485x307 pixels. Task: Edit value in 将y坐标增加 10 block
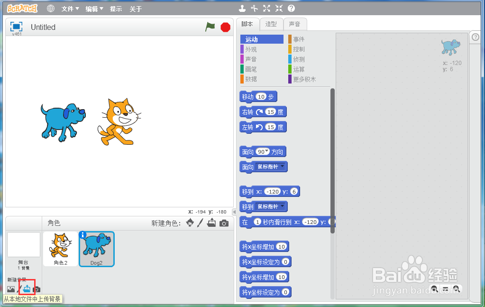tap(281, 277)
